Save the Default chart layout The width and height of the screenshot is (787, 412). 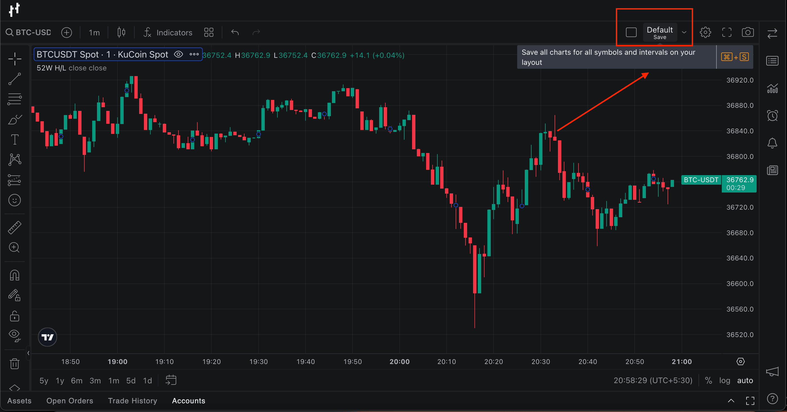(x=660, y=33)
